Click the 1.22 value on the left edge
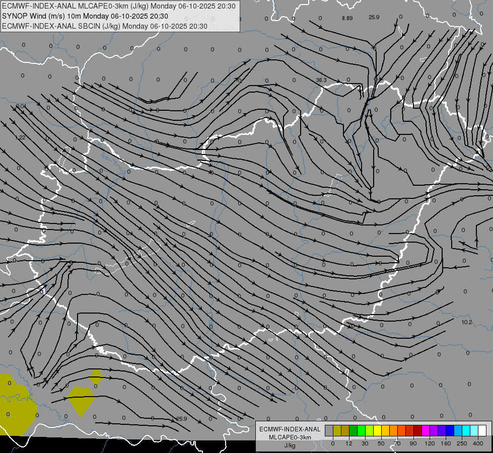The image size is (493, 453). click(20, 138)
